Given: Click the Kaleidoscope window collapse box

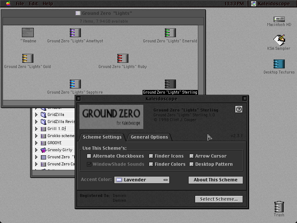Looking at the screenshot, I should [245, 98].
